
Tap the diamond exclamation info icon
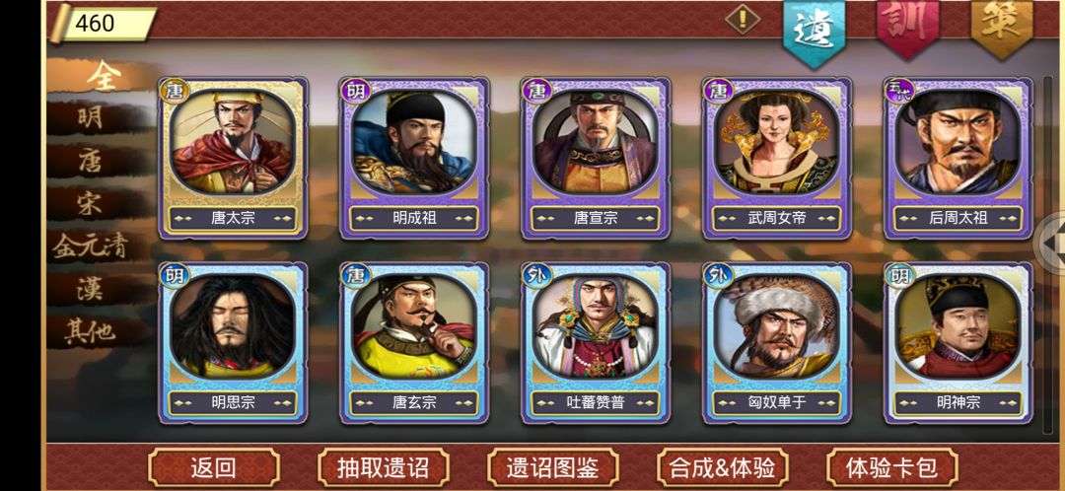(743, 19)
